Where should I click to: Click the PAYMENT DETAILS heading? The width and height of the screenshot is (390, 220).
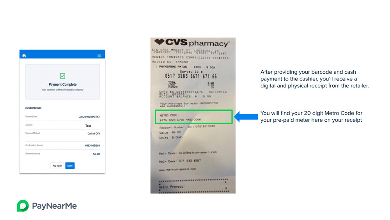point(33,108)
